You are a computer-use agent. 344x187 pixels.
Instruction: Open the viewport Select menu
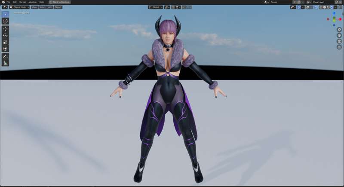coord(42,7)
